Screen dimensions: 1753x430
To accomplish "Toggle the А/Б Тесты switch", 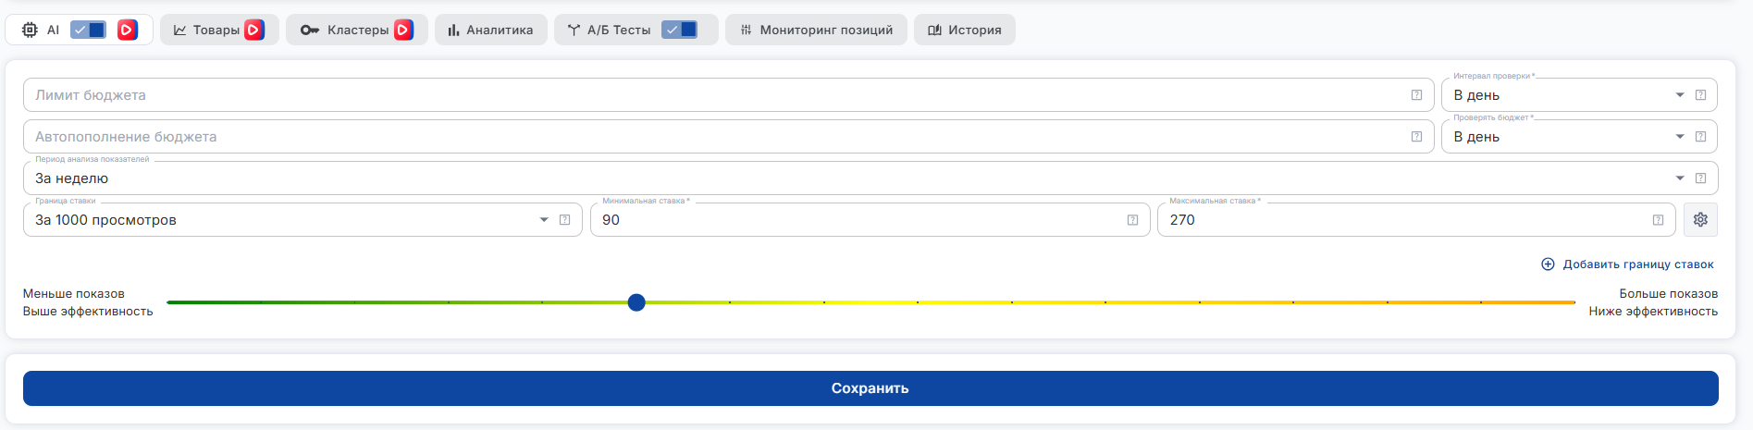I will tap(679, 30).
